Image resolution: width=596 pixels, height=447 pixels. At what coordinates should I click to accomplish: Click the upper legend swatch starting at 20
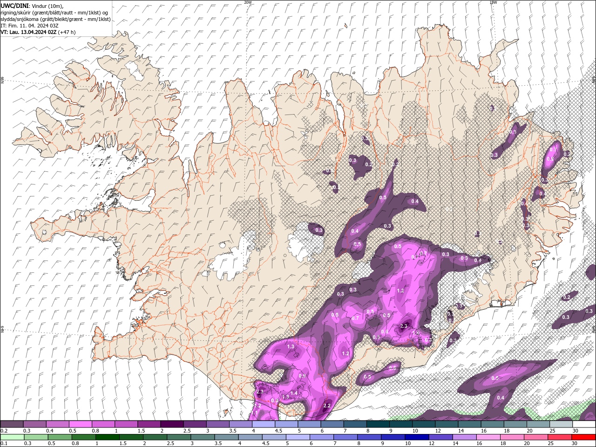click(x=538, y=424)
